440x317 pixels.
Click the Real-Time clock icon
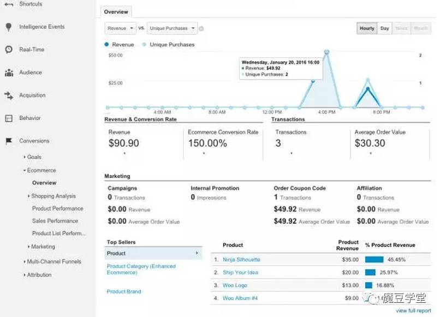coord(9,50)
